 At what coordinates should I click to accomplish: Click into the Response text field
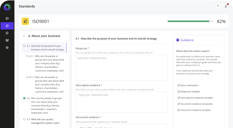coord(121,68)
